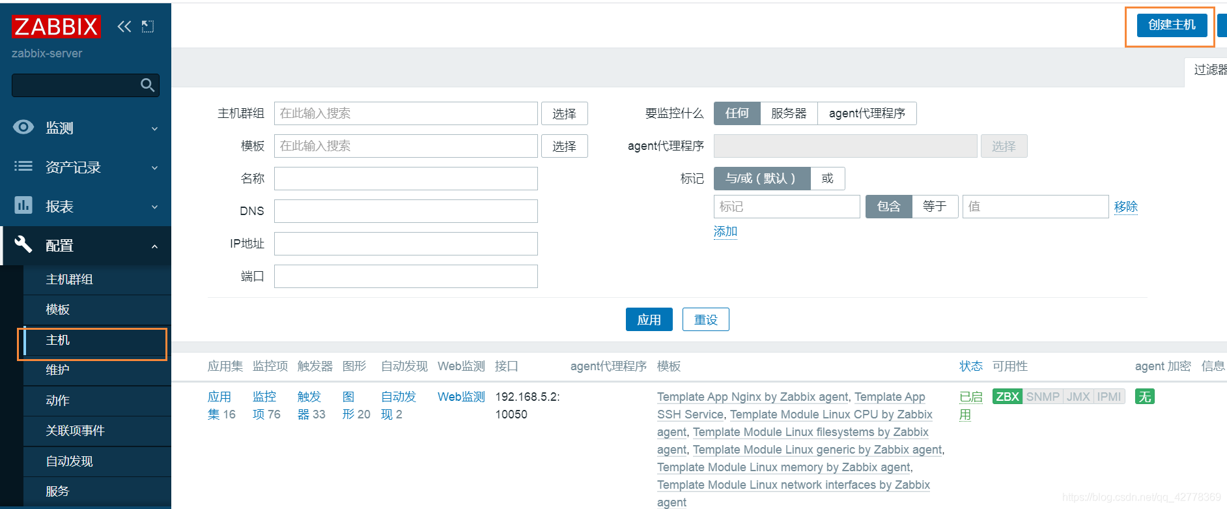Collapse the sidebar with double-arrow icon

[x=124, y=26]
